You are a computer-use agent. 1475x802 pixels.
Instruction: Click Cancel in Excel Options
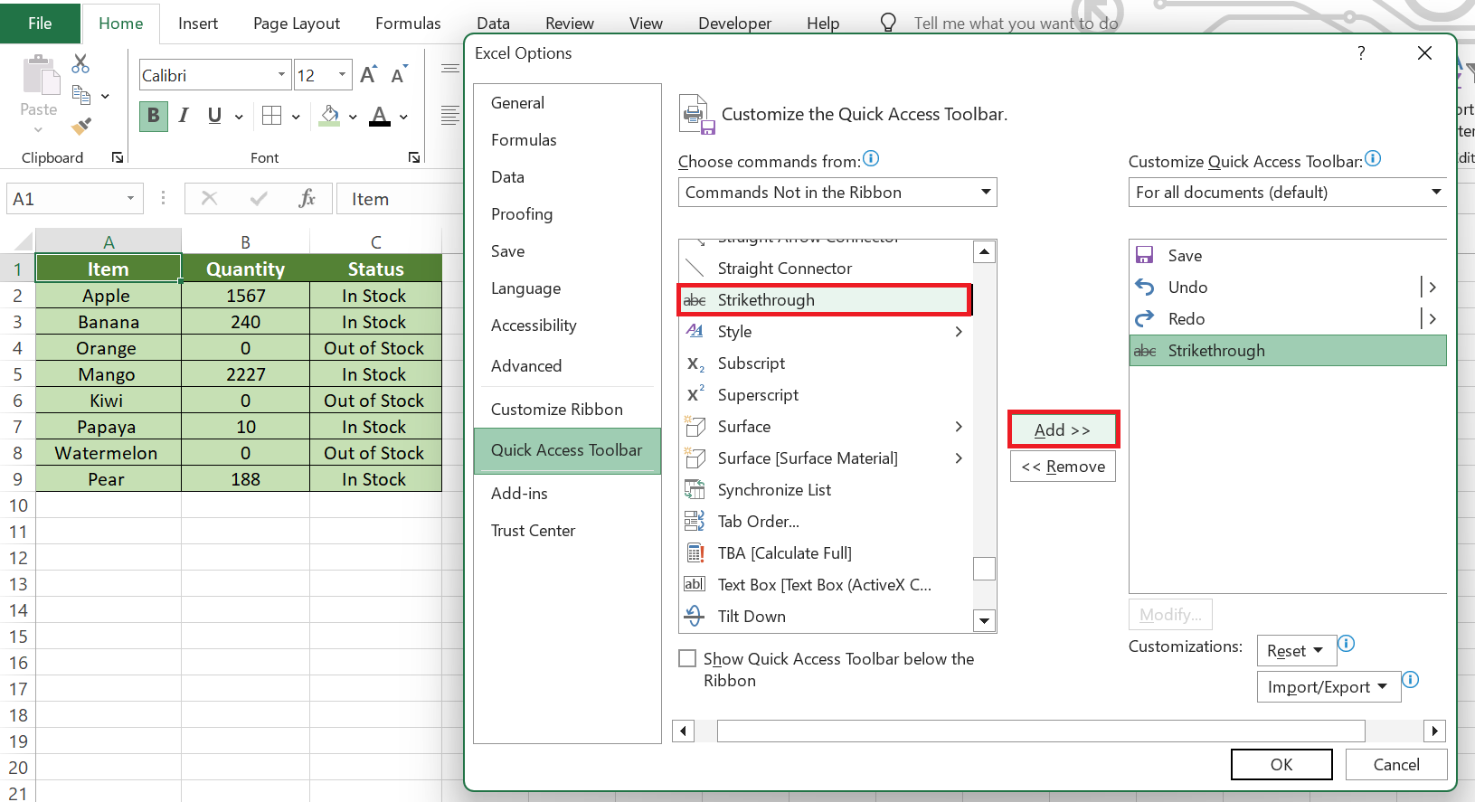coord(1396,764)
